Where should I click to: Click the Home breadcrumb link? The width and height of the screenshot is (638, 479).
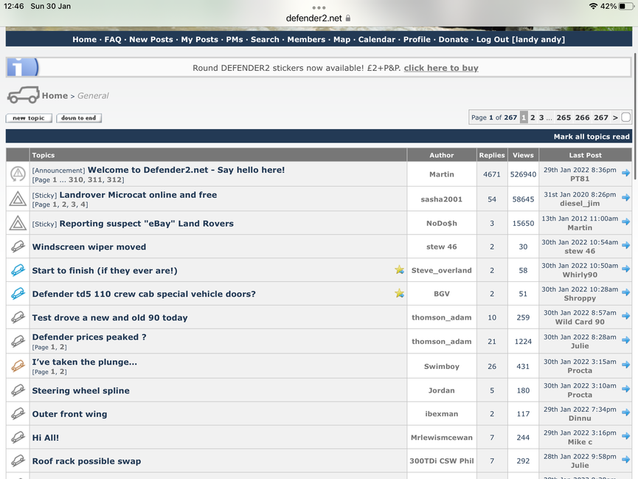coord(55,96)
